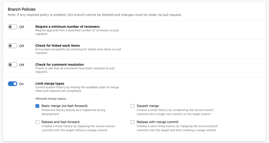Screen dimensions: 269x143
Task: Click the 'Check for comment resolution' title
Action: point(60,64)
